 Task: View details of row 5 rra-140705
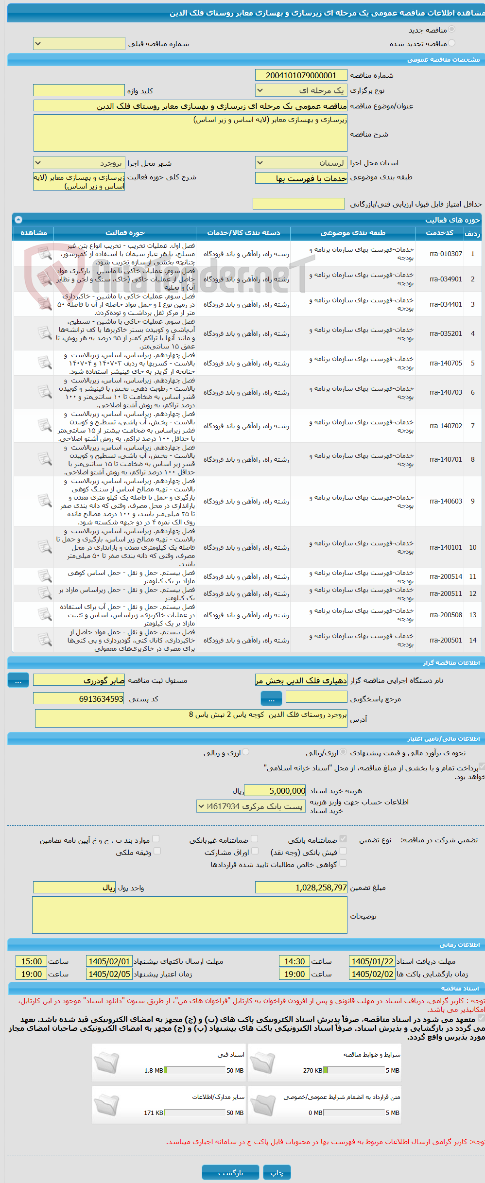45,363
